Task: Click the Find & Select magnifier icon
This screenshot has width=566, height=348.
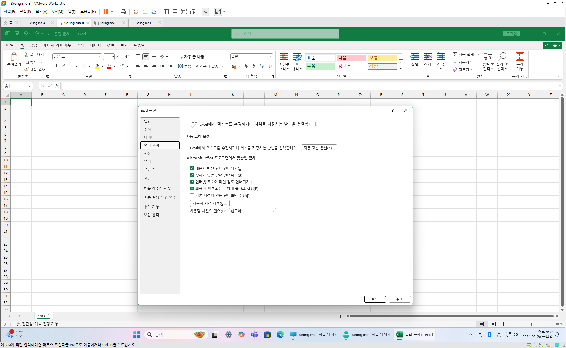Action: click(502, 57)
